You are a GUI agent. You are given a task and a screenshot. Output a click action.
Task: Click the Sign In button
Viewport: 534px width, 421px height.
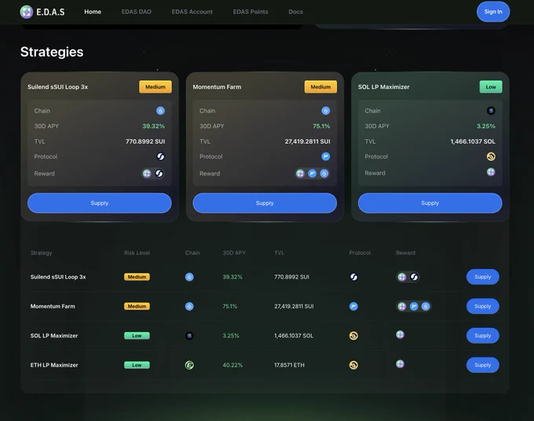tap(493, 12)
